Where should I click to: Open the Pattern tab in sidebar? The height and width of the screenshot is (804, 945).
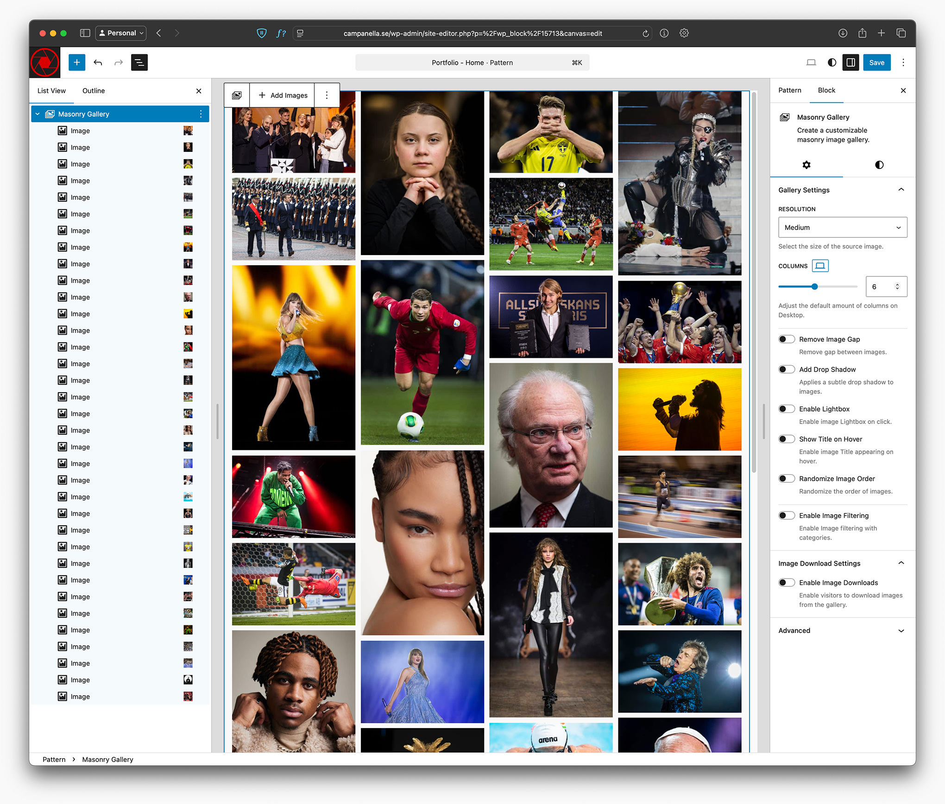click(789, 90)
